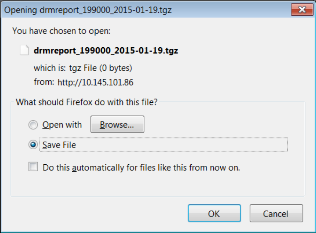Click the "Open with" label text
Viewport: 316px width, 233px height.
[x=62, y=125]
